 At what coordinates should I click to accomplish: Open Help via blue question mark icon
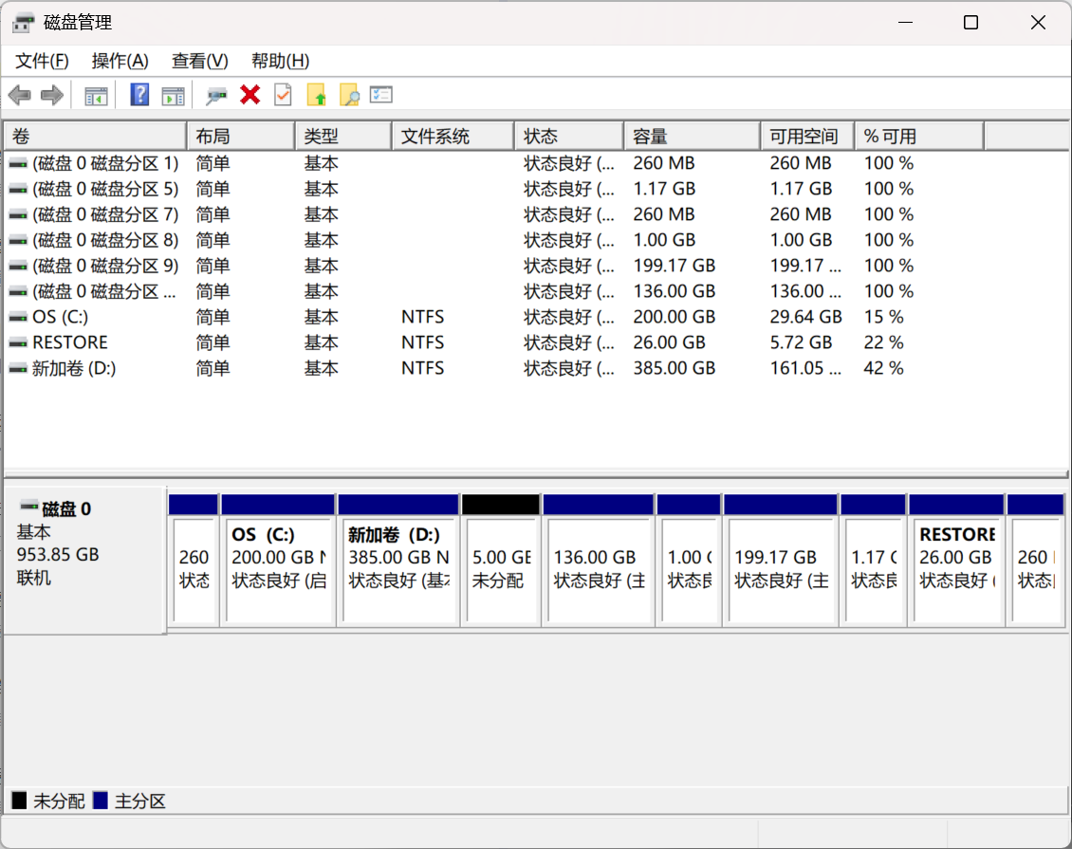(x=139, y=95)
